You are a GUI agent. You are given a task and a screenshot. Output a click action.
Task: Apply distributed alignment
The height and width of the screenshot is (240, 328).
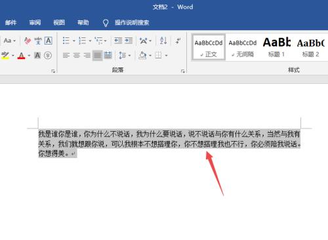108,55
